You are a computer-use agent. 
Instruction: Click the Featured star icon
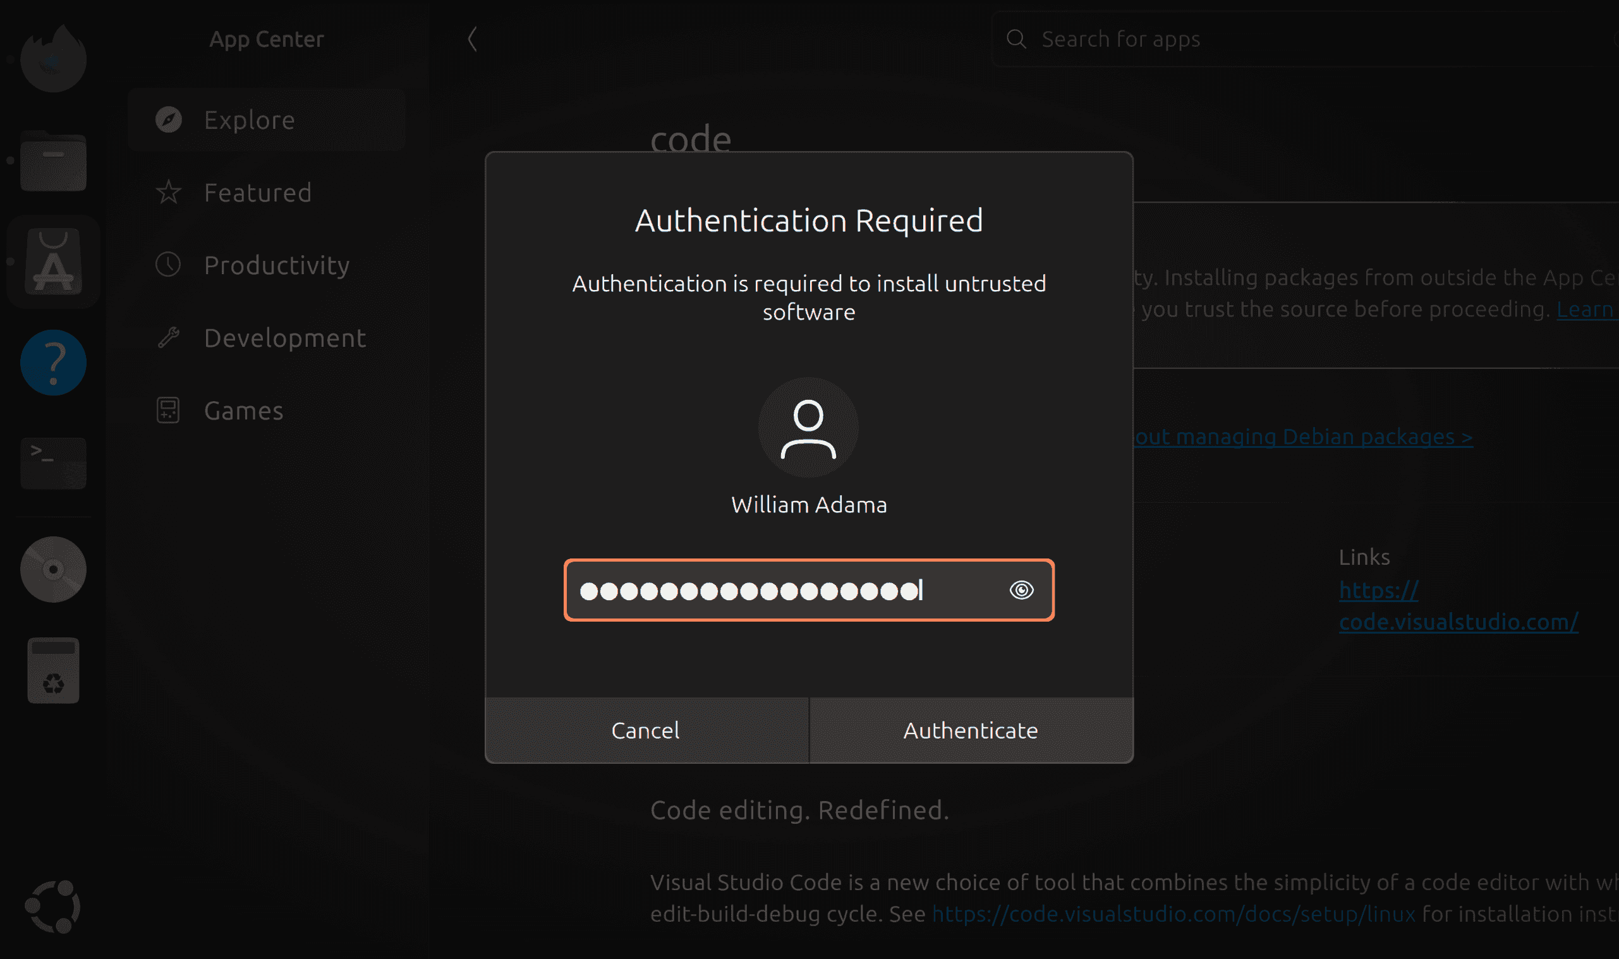169,193
